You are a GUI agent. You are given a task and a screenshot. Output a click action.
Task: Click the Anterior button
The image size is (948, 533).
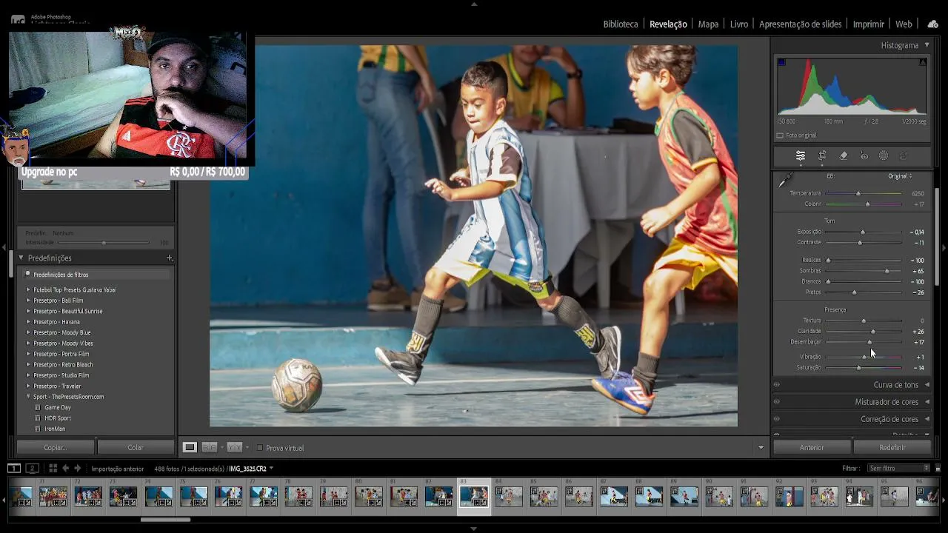[812, 447]
